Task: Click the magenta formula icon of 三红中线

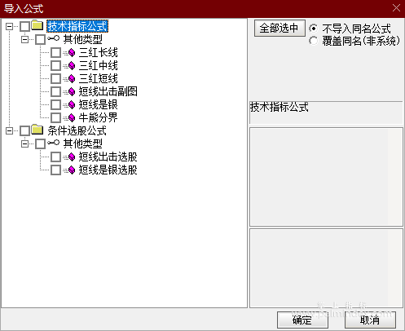Action: click(x=72, y=65)
